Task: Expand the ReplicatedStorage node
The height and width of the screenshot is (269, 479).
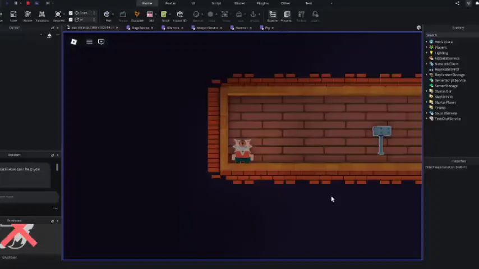Action: coord(427,75)
